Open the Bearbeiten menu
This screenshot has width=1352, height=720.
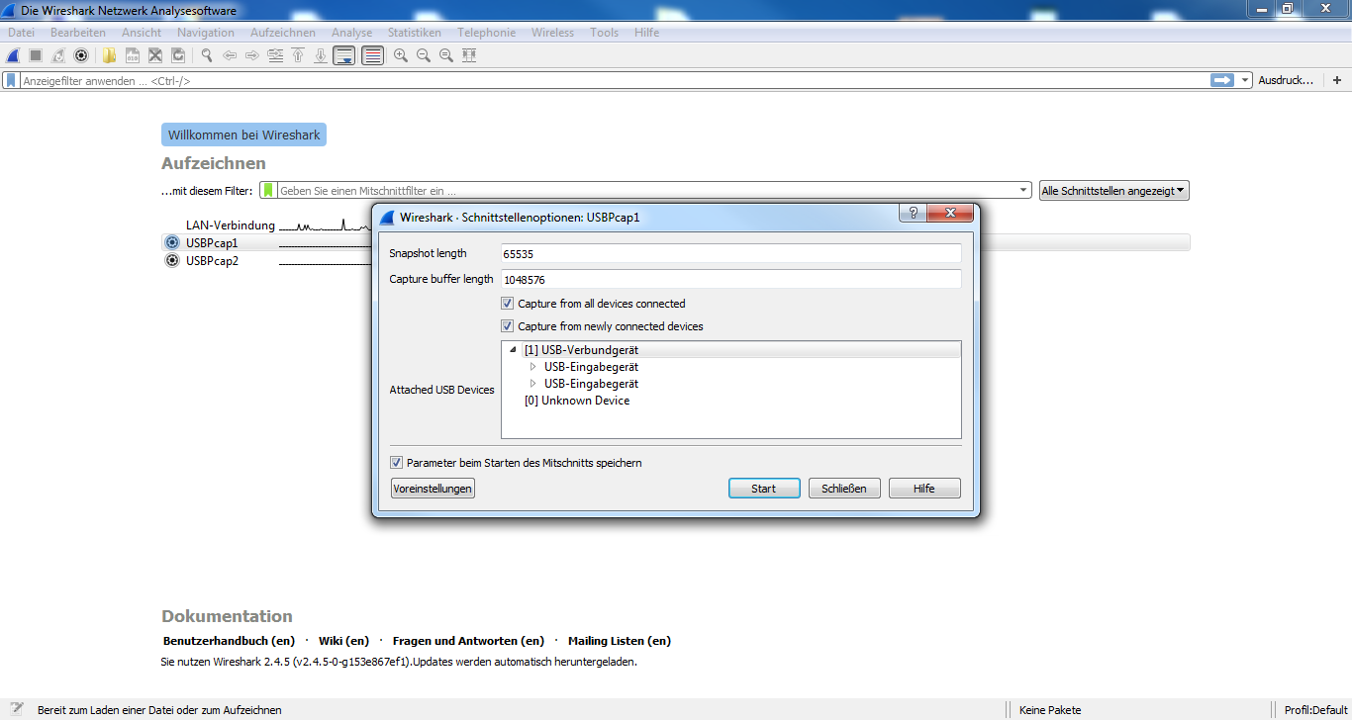click(78, 33)
